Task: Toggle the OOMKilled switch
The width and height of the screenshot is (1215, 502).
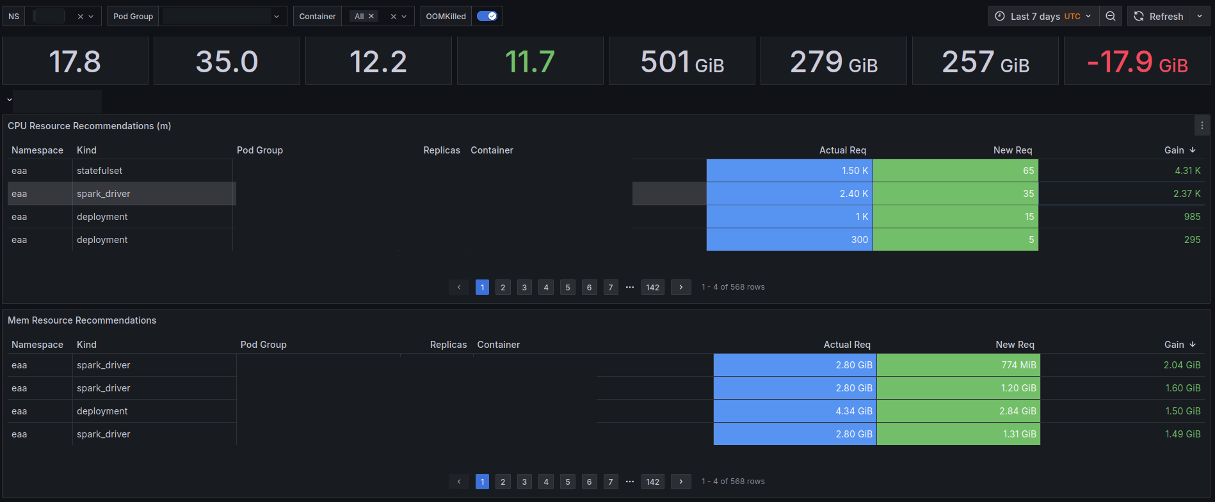Action: (487, 17)
